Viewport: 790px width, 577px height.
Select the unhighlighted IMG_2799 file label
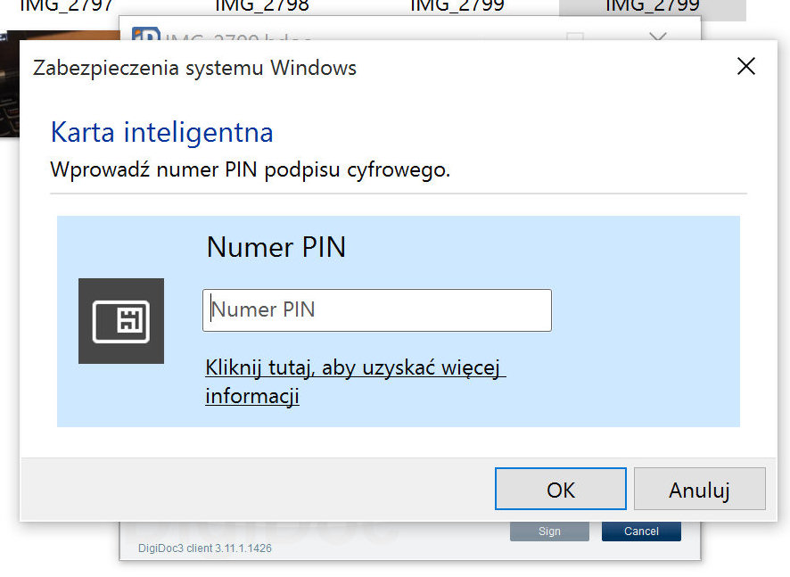click(457, 6)
